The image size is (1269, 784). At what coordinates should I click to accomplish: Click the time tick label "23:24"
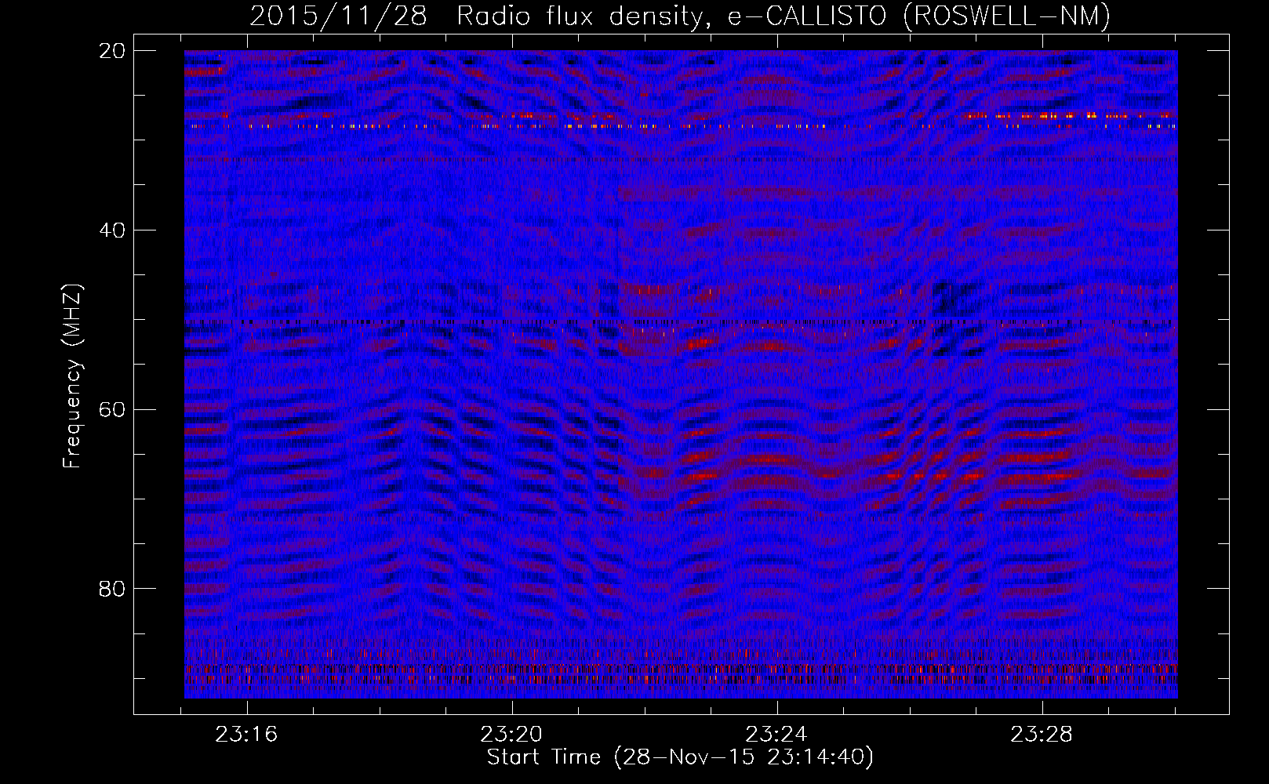[x=776, y=735]
